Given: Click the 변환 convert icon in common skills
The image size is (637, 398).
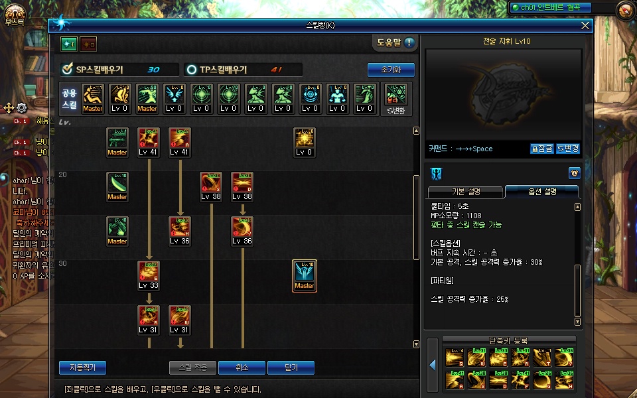Looking at the screenshot, I should click(396, 99).
